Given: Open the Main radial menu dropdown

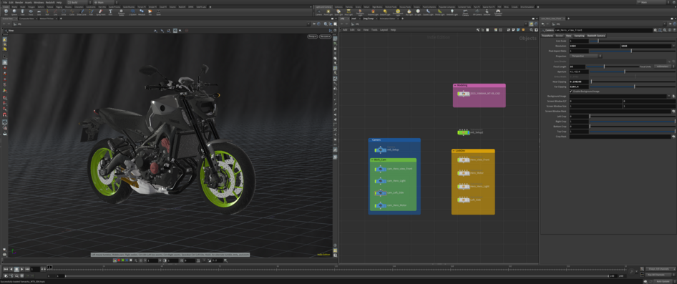Looking at the screenshot, I should (106, 2).
